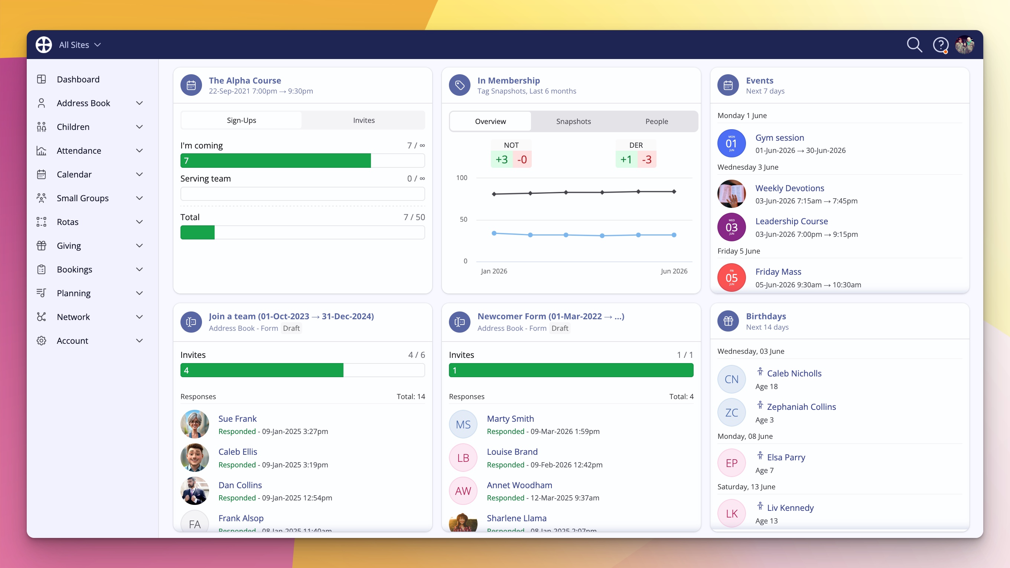This screenshot has height=568, width=1010.
Task: Click the ChurchSuite logo icon in header
Action: pyautogui.click(x=43, y=45)
